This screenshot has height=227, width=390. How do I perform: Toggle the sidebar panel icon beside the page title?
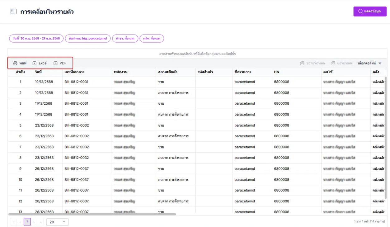(13, 12)
